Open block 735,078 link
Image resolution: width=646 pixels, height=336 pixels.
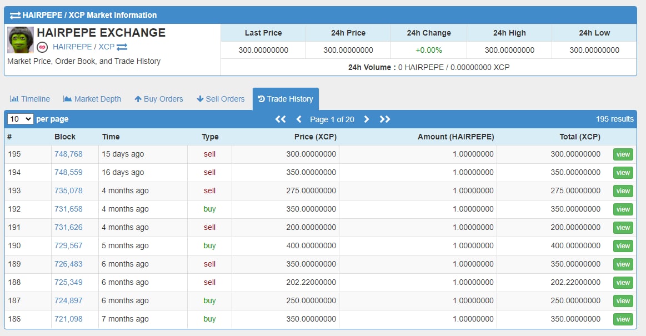68,190
